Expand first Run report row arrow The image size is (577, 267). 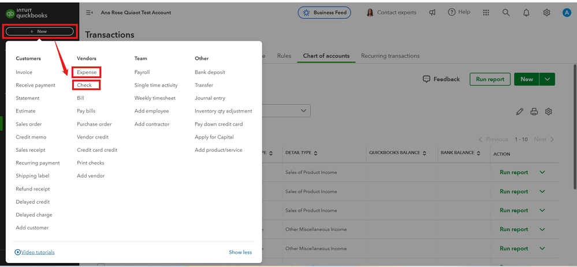(x=542, y=172)
